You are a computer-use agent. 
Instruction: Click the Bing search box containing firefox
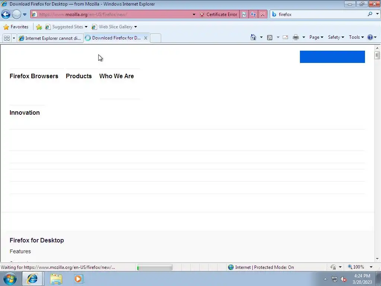click(322, 15)
